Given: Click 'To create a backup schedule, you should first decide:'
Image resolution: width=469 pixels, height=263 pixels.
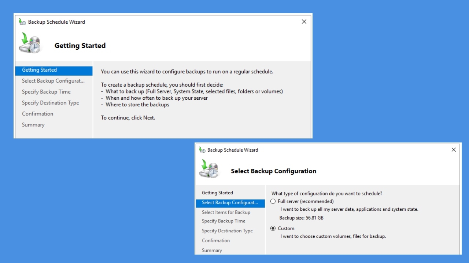Looking at the screenshot, I should tap(162, 85).
